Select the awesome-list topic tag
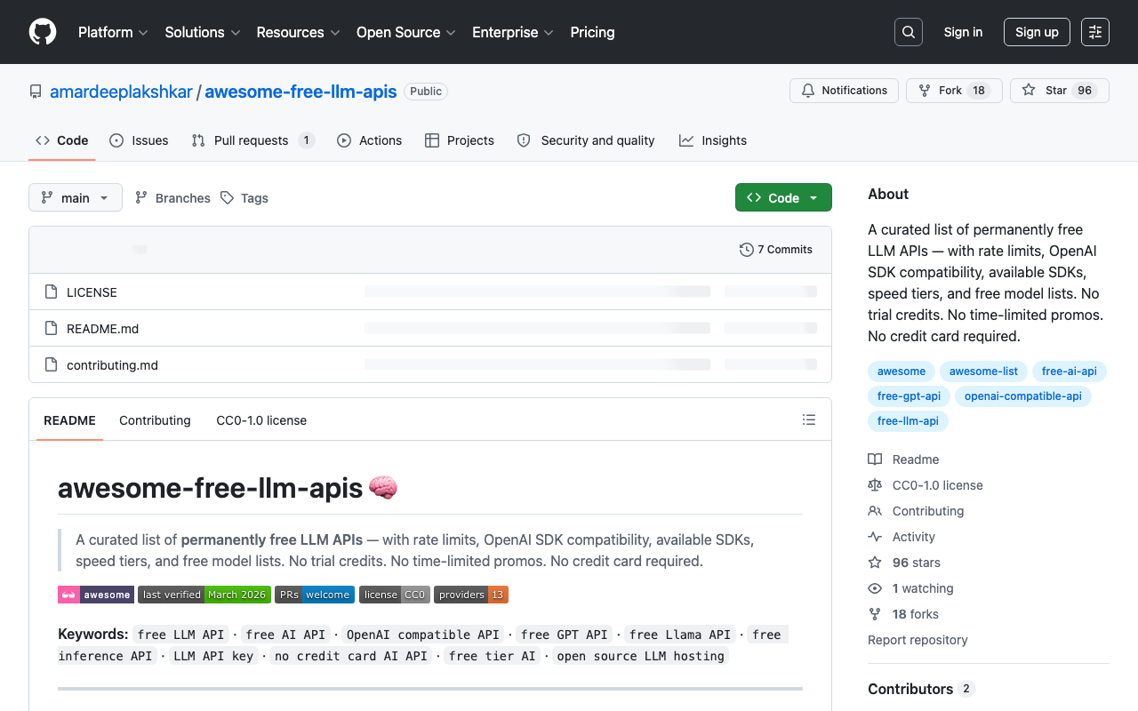 click(983, 371)
